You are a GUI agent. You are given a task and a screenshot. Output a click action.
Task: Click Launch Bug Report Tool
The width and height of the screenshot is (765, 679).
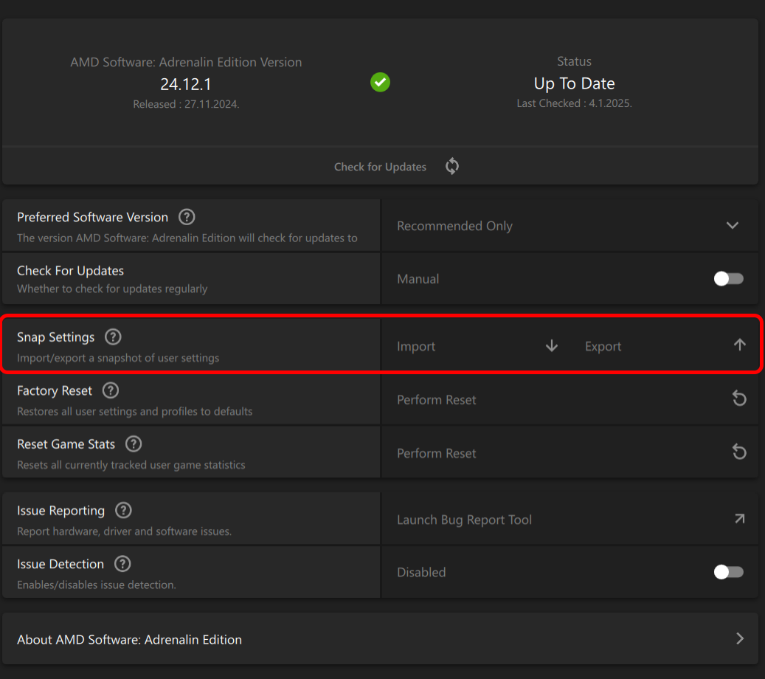[570, 520]
